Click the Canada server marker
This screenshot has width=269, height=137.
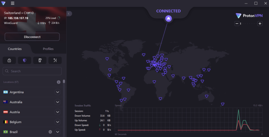(x=107, y=59)
